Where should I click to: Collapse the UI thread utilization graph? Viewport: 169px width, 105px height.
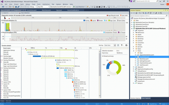[1, 20]
